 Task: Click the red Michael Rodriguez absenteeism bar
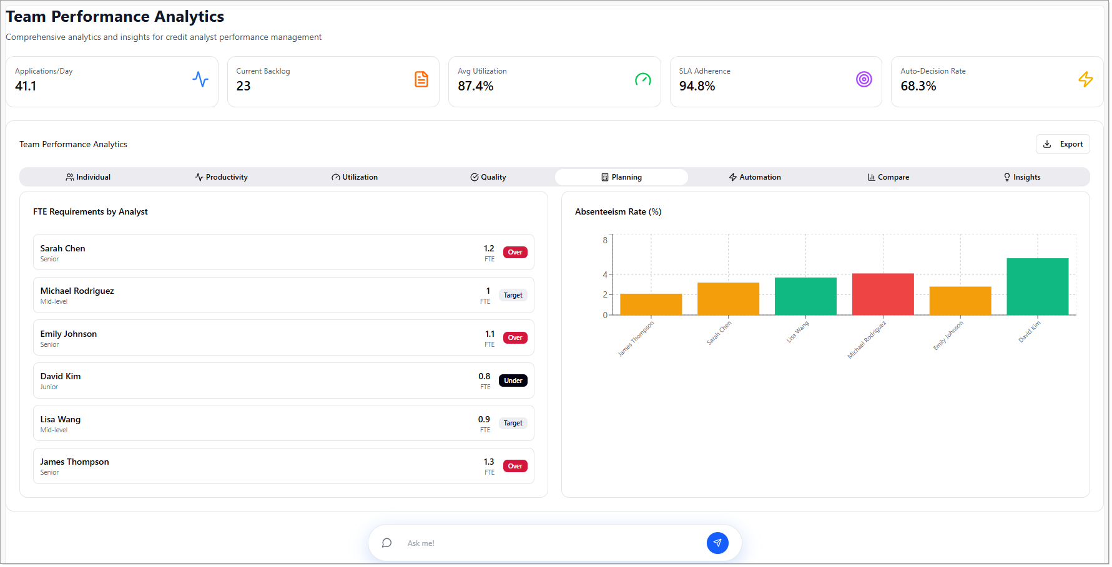[882, 294]
